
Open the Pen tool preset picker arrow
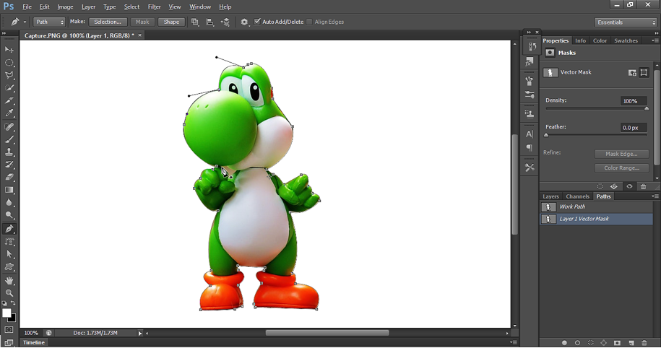coord(25,22)
